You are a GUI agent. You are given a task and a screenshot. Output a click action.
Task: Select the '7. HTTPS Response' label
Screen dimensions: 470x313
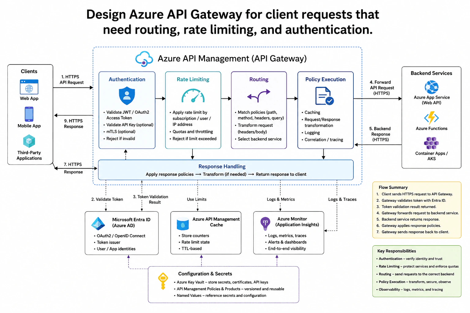click(73, 168)
